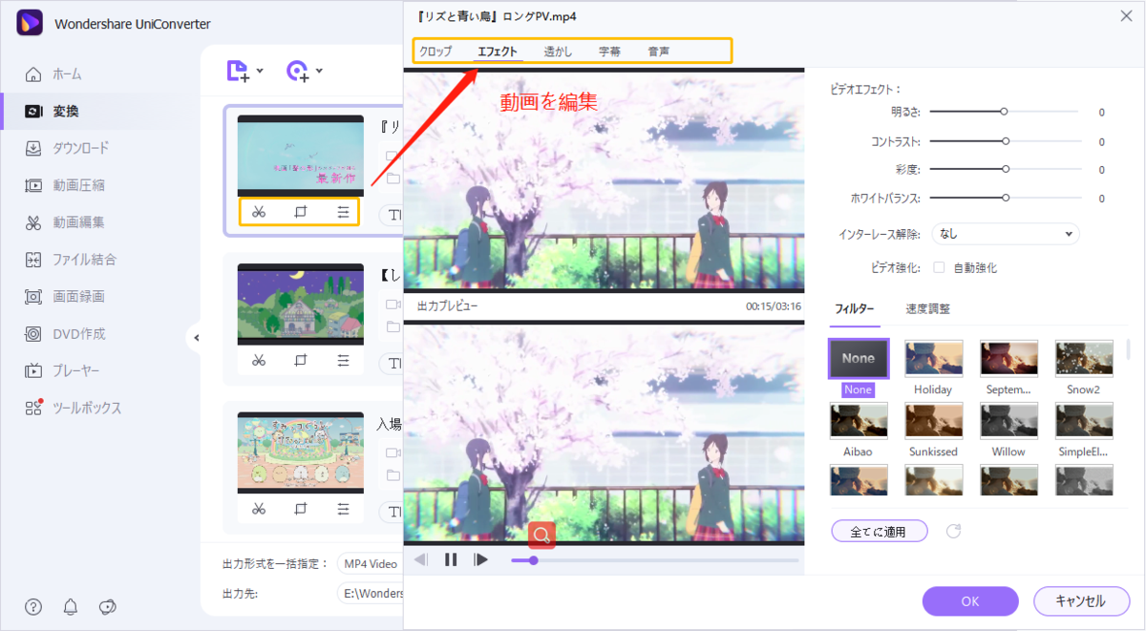This screenshot has width=1146, height=631.
Task: Enable 自動強化 checkbox
Action: (940, 268)
